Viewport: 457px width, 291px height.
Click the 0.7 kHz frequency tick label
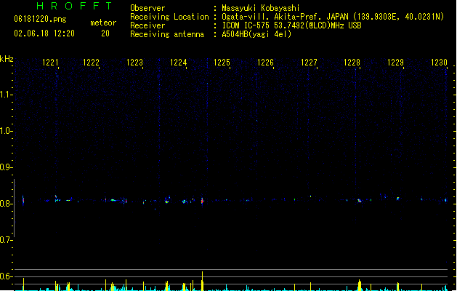click(x=6, y=240)
